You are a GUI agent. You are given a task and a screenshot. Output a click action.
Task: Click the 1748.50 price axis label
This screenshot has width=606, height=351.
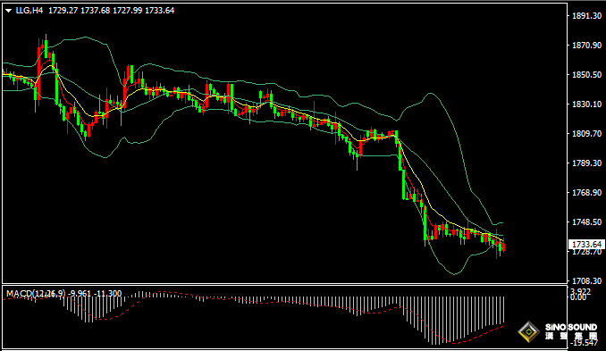pos(586,222)
